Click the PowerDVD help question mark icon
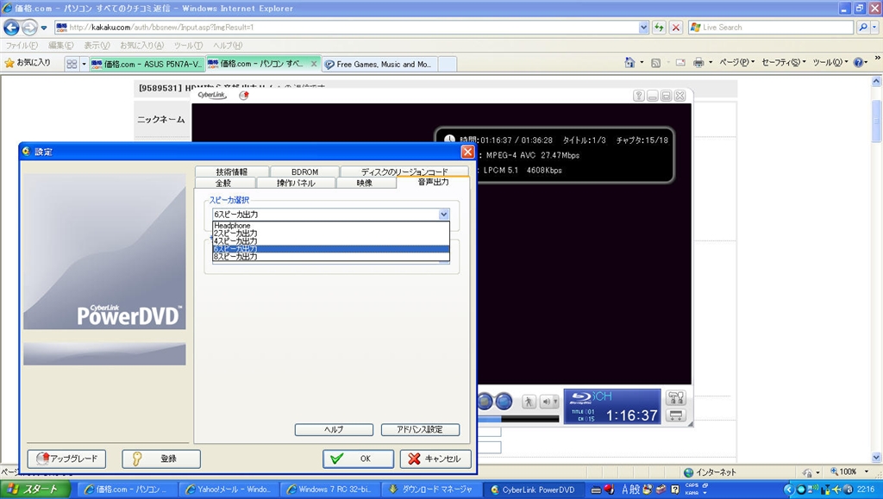883x499 pixels. pos(639,96)
